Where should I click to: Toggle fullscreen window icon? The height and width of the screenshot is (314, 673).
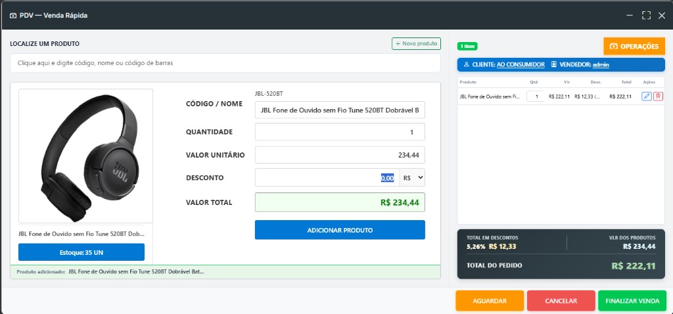[x=646, y=16]
